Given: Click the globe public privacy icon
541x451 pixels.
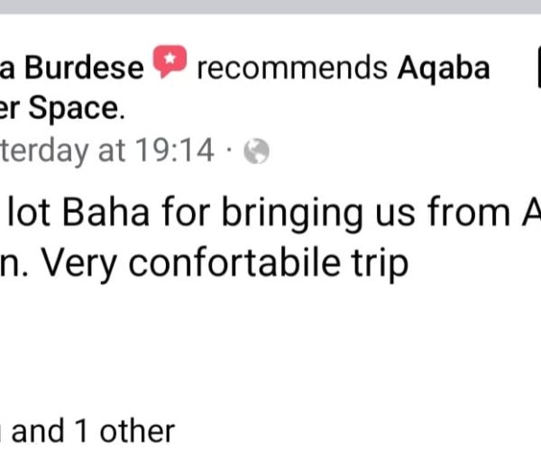Looking at the screenshot, I should point(256,152).
